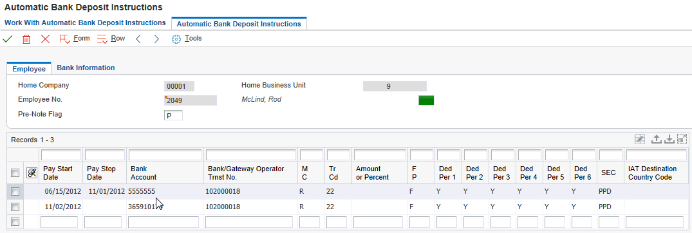Open the Tools menu
692x233 pixels.
click(x=187, y=39)
